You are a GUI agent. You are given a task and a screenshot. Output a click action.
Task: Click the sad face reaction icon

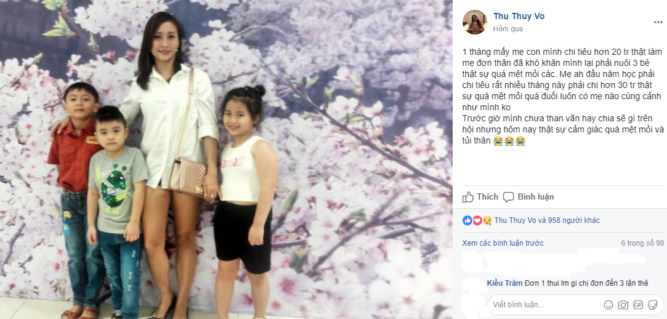pos(487,220)
